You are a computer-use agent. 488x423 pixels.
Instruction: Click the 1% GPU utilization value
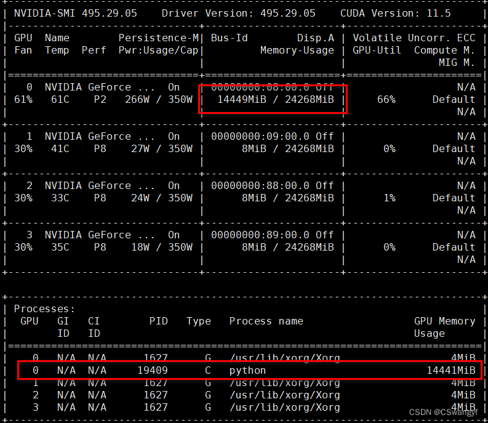point(390,198)
